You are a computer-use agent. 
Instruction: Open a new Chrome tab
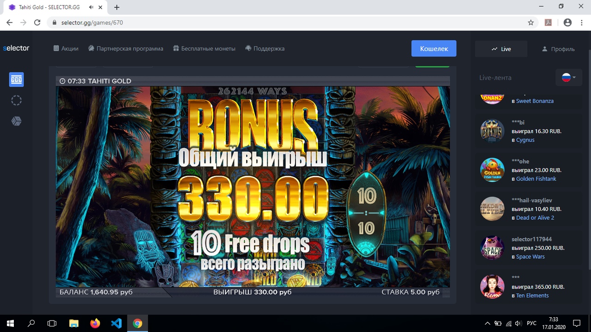(117, 7)
